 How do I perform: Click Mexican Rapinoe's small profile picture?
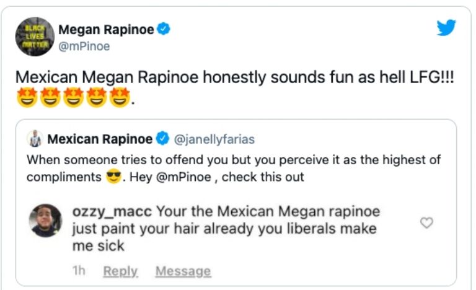[37, 138]
